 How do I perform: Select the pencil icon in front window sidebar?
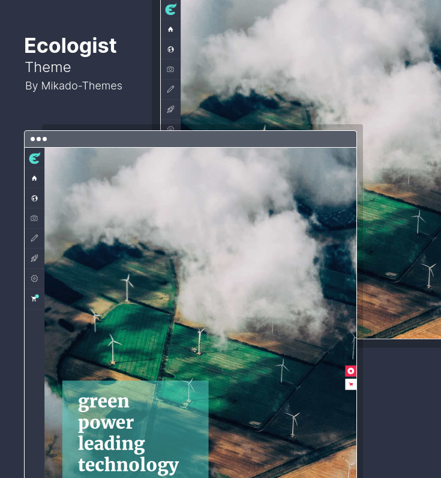[x=34, y=238]
